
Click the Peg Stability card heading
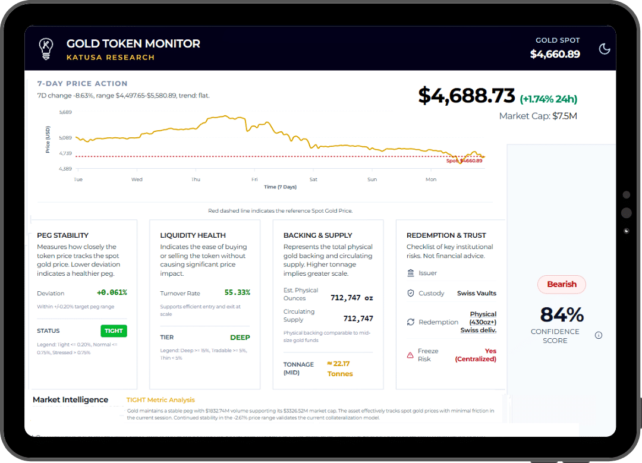(62, 235)
